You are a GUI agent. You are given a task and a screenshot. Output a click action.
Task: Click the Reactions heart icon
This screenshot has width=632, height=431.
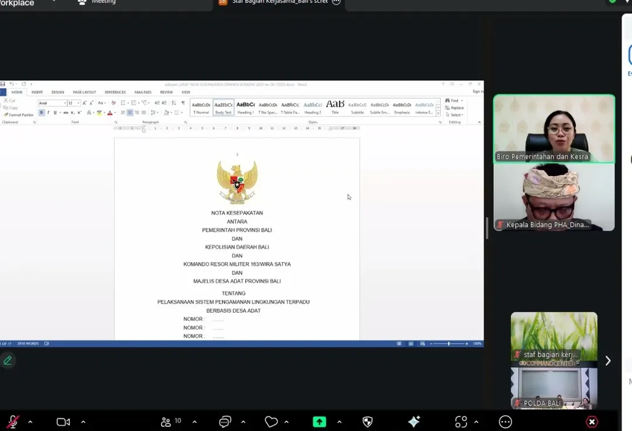[x=271, y=422]
